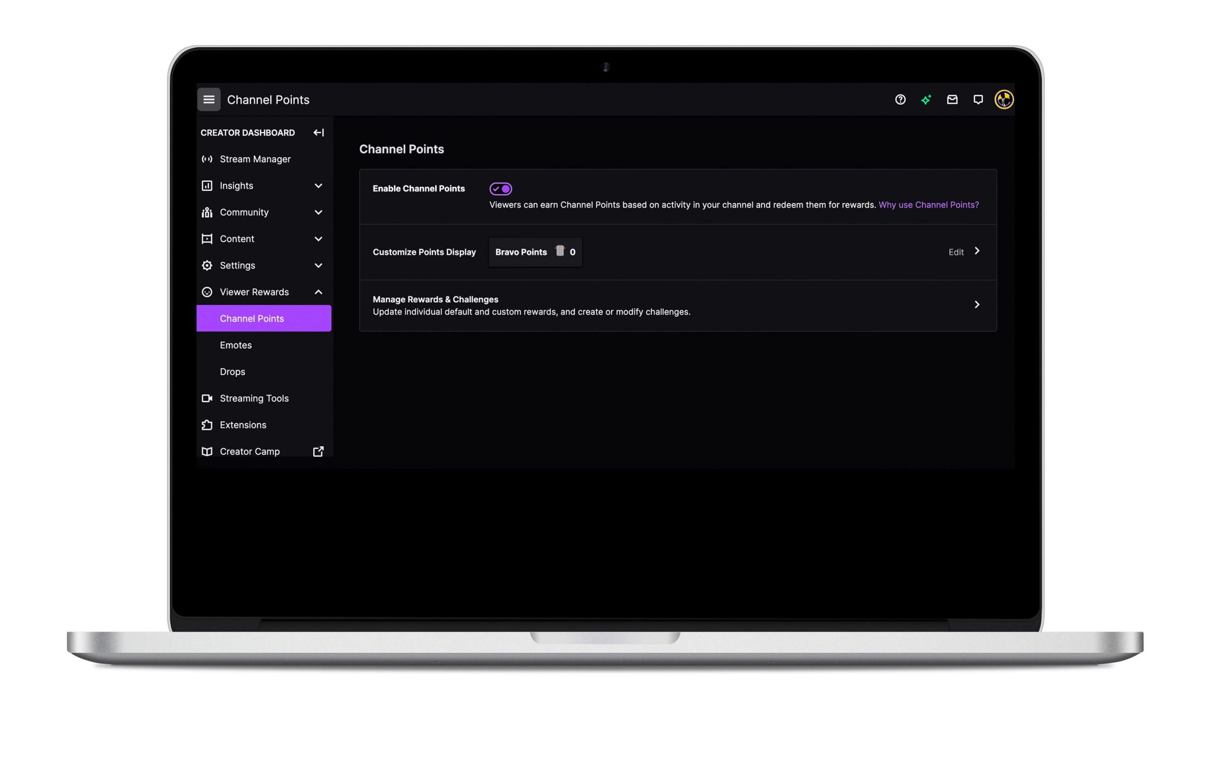The image size is (1211, 757).
Task: Toggle Enable Channel Points switch
Action: [x=500, y=189]
